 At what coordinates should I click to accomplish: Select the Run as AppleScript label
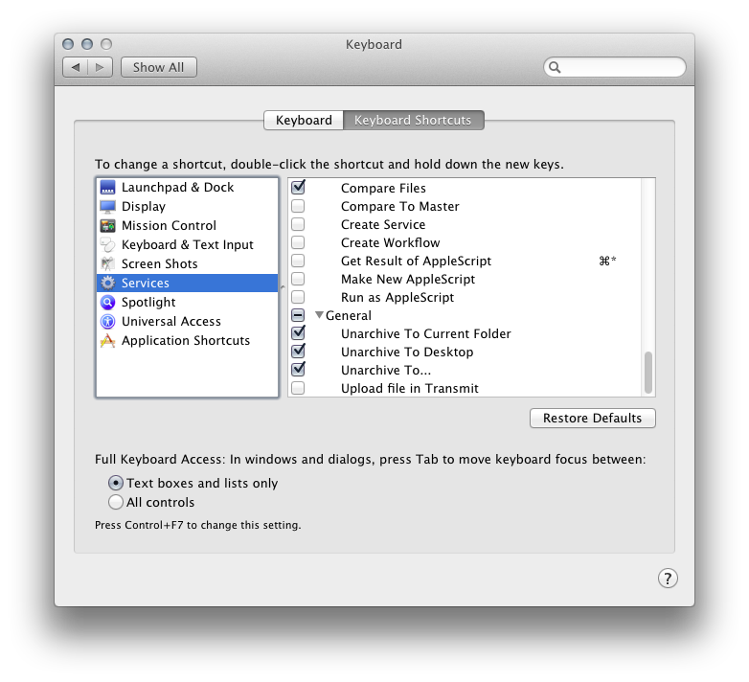pos(397,297)
